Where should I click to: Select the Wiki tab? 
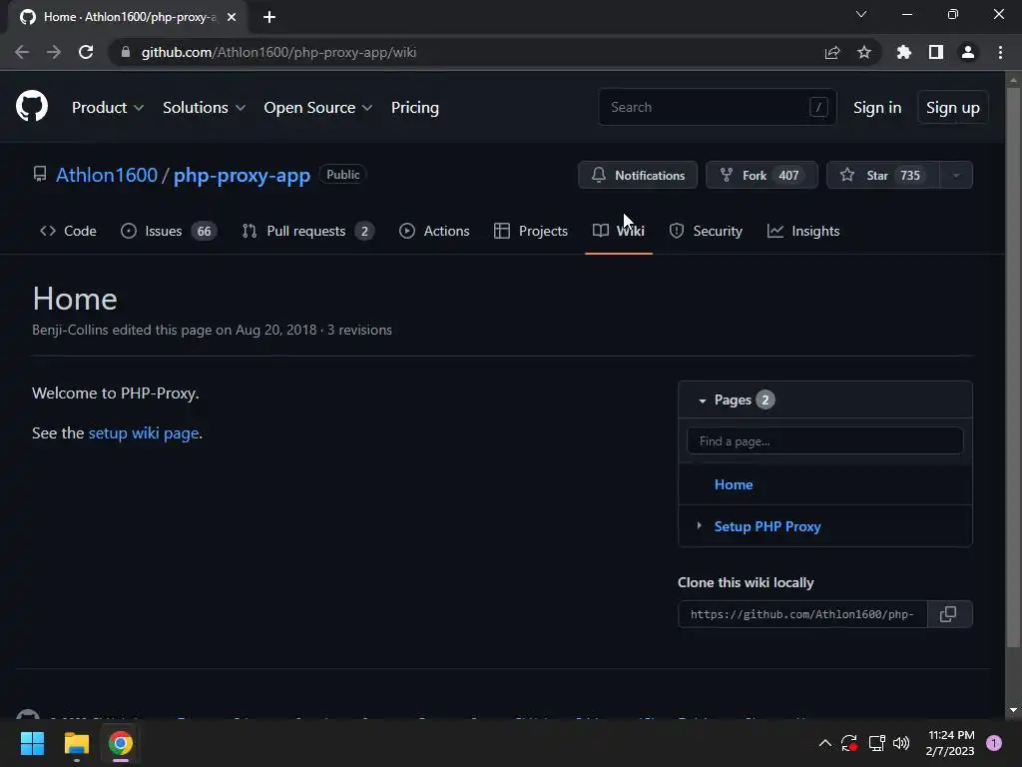619,231
